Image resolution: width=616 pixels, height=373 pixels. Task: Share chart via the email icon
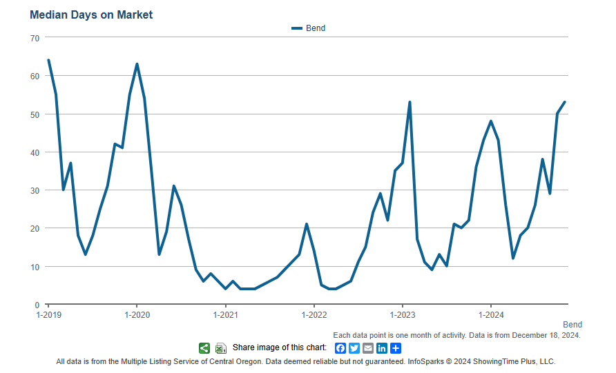[x=368, y=348]
